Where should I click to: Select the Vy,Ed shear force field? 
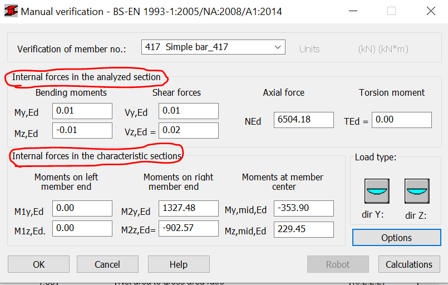(188, 111)
